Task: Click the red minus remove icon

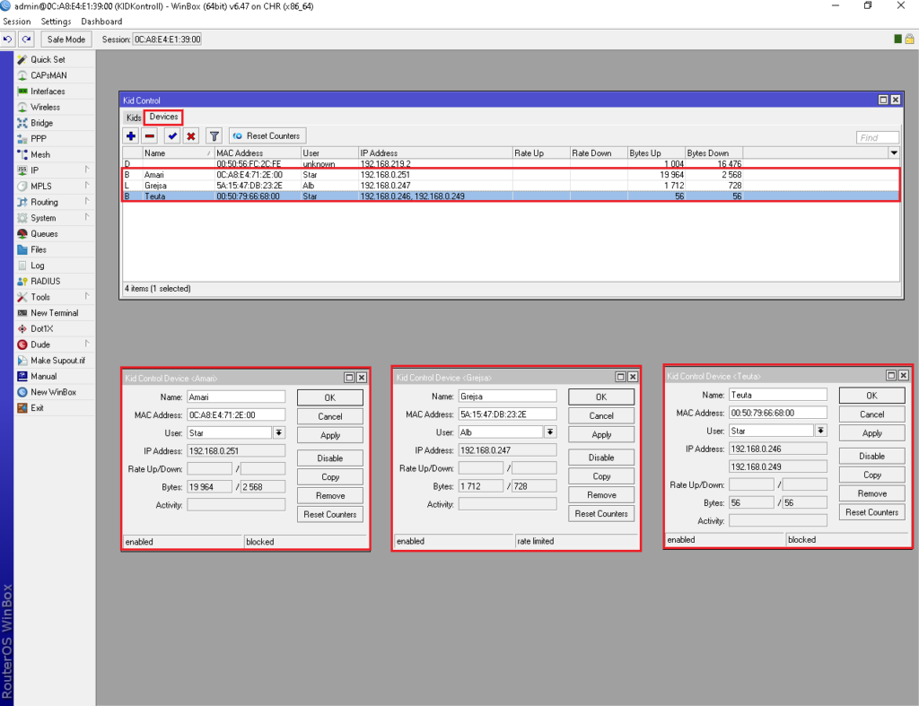Action: [150, 136]
